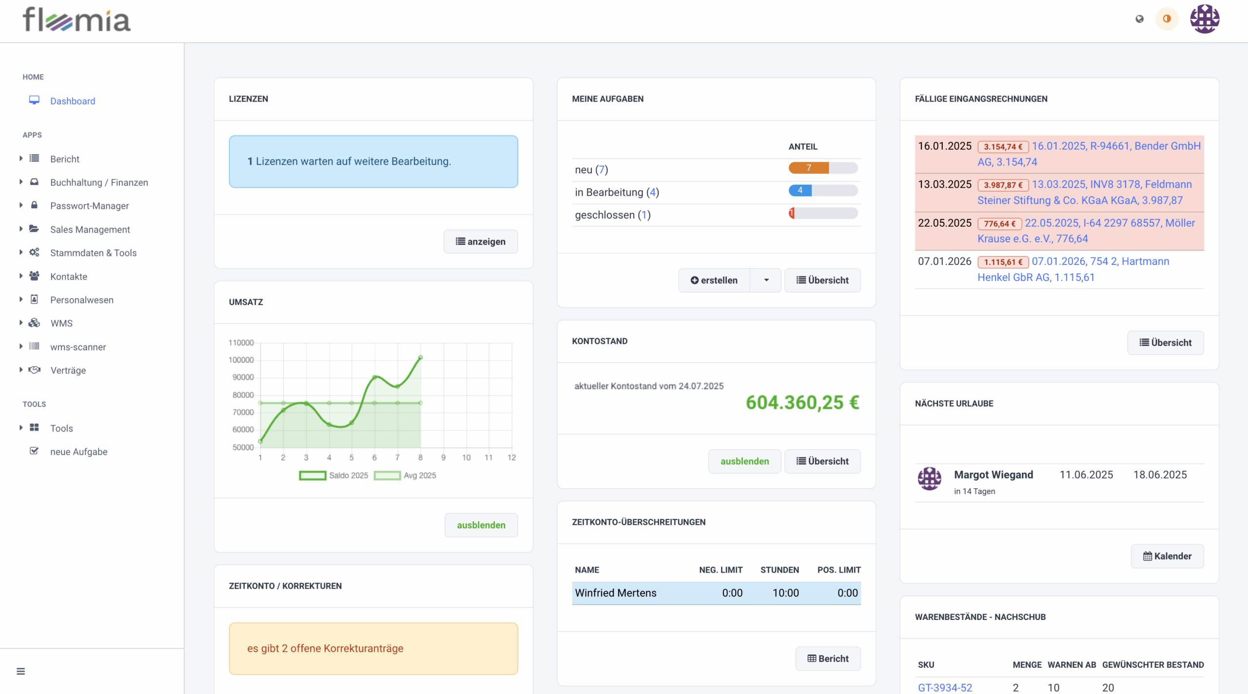1248x694 pixels.
Task: Click the globe language icon in header
Action: pyautogui.click(x=1139, y=19)
